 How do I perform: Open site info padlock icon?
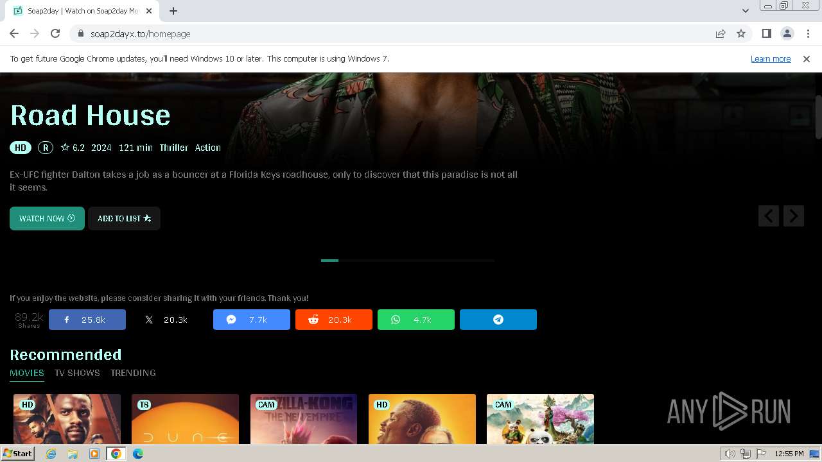coord(80,34)
